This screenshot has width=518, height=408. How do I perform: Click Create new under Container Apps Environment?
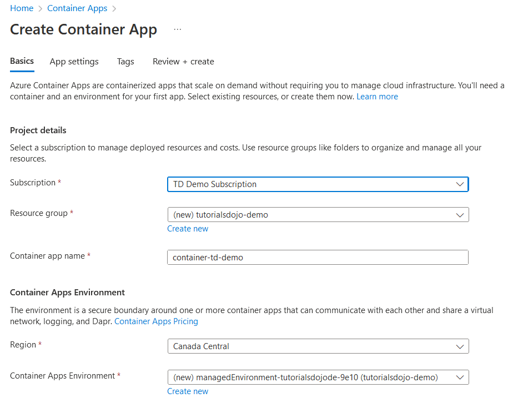coord(188,391)
